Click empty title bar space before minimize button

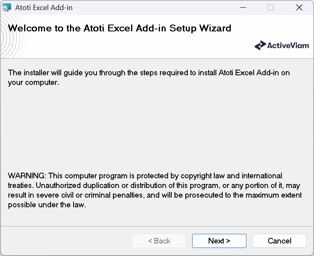click(x=161, y=8)
